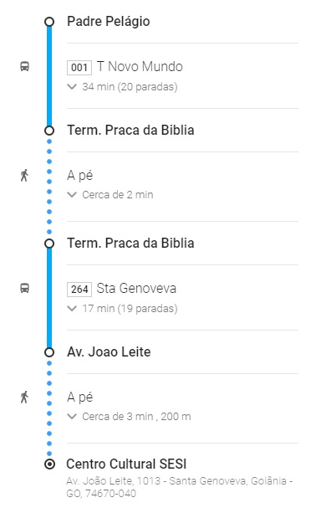Viewport: 321px width, 513px height.
Task: Select the Padre Pelágio stop name
Action: click(109, 22)
